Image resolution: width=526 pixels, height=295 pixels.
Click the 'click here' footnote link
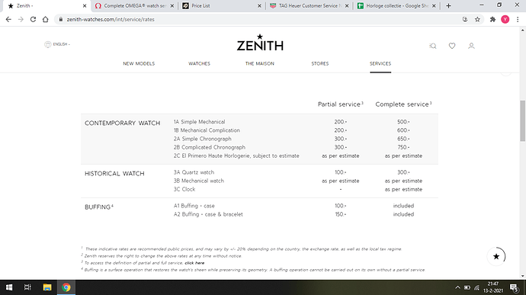click(x=194, y=263)
